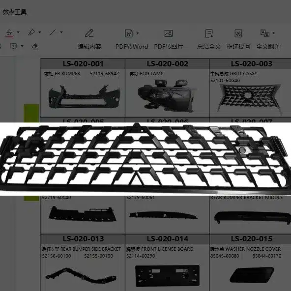Click the front license board image
Screen dimensions: 291x291
click(168, 276)
